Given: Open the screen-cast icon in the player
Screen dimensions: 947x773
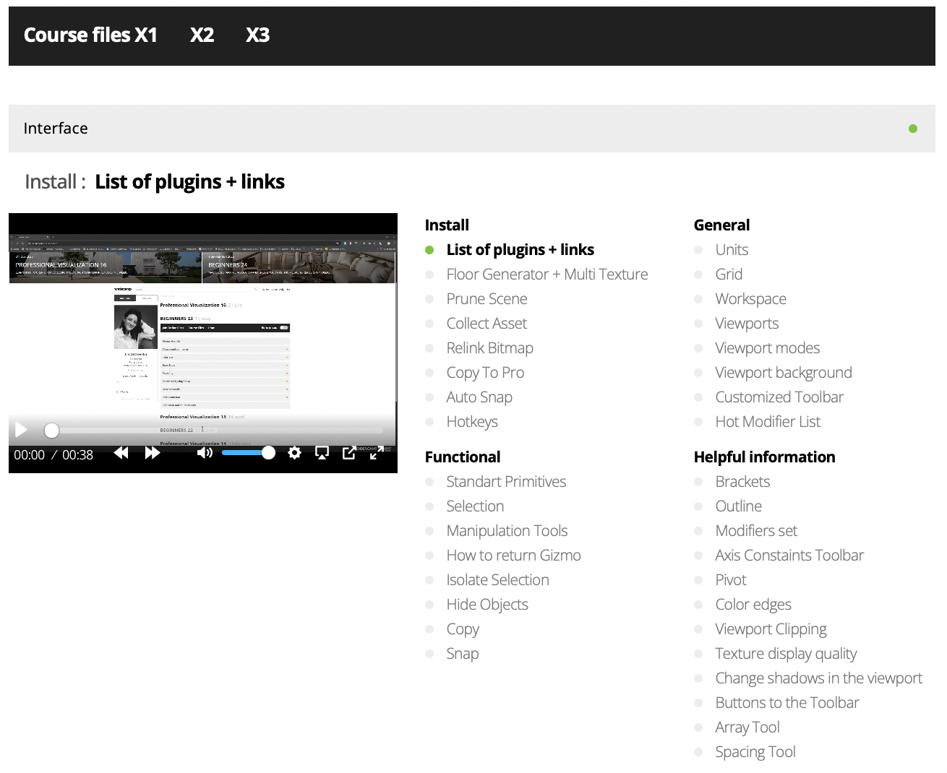Looking at the screenshot, I should pyautogui.click(x=322, y=452).
